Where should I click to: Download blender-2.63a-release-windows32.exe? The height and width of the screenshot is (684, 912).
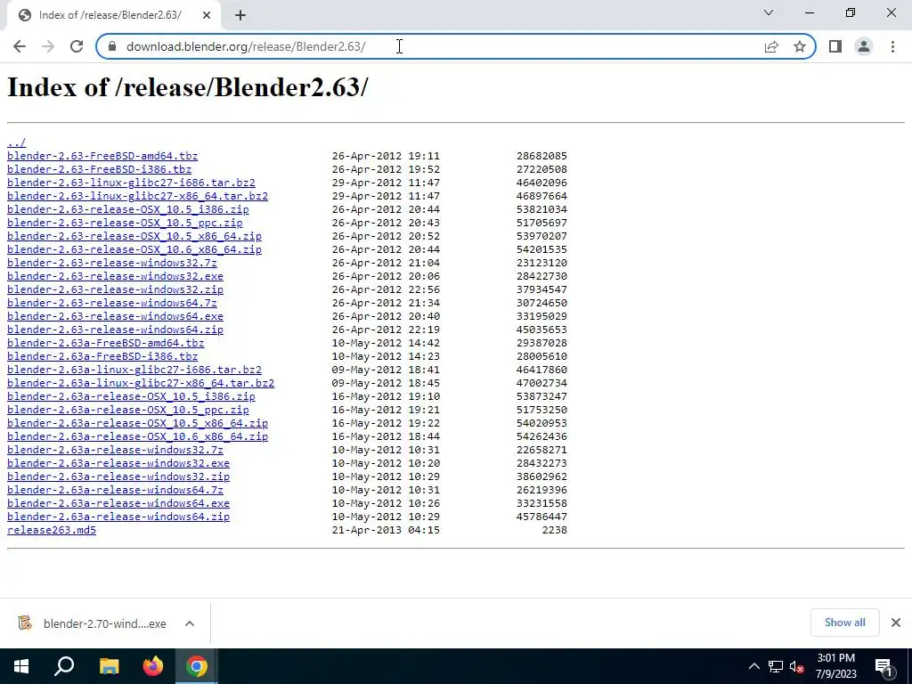(118, 463)
